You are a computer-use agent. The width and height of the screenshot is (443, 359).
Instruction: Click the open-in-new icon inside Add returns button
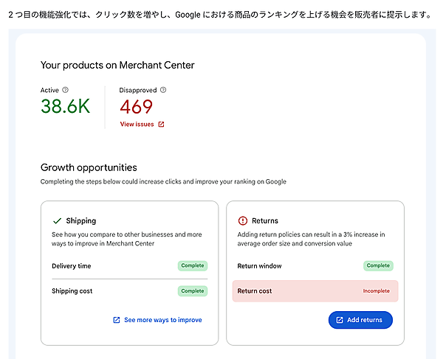point(340,320)
